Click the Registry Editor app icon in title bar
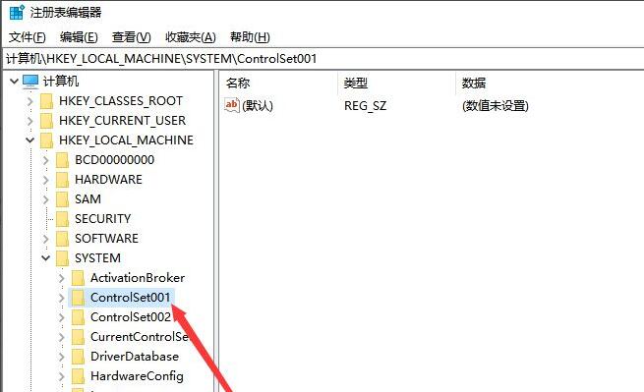Screen dimensions: 644x392 tap(18, 13)
